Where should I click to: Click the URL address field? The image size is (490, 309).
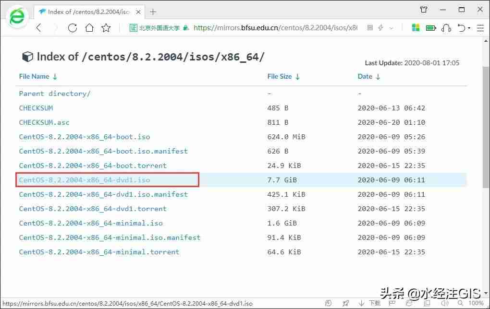[275, 28]
